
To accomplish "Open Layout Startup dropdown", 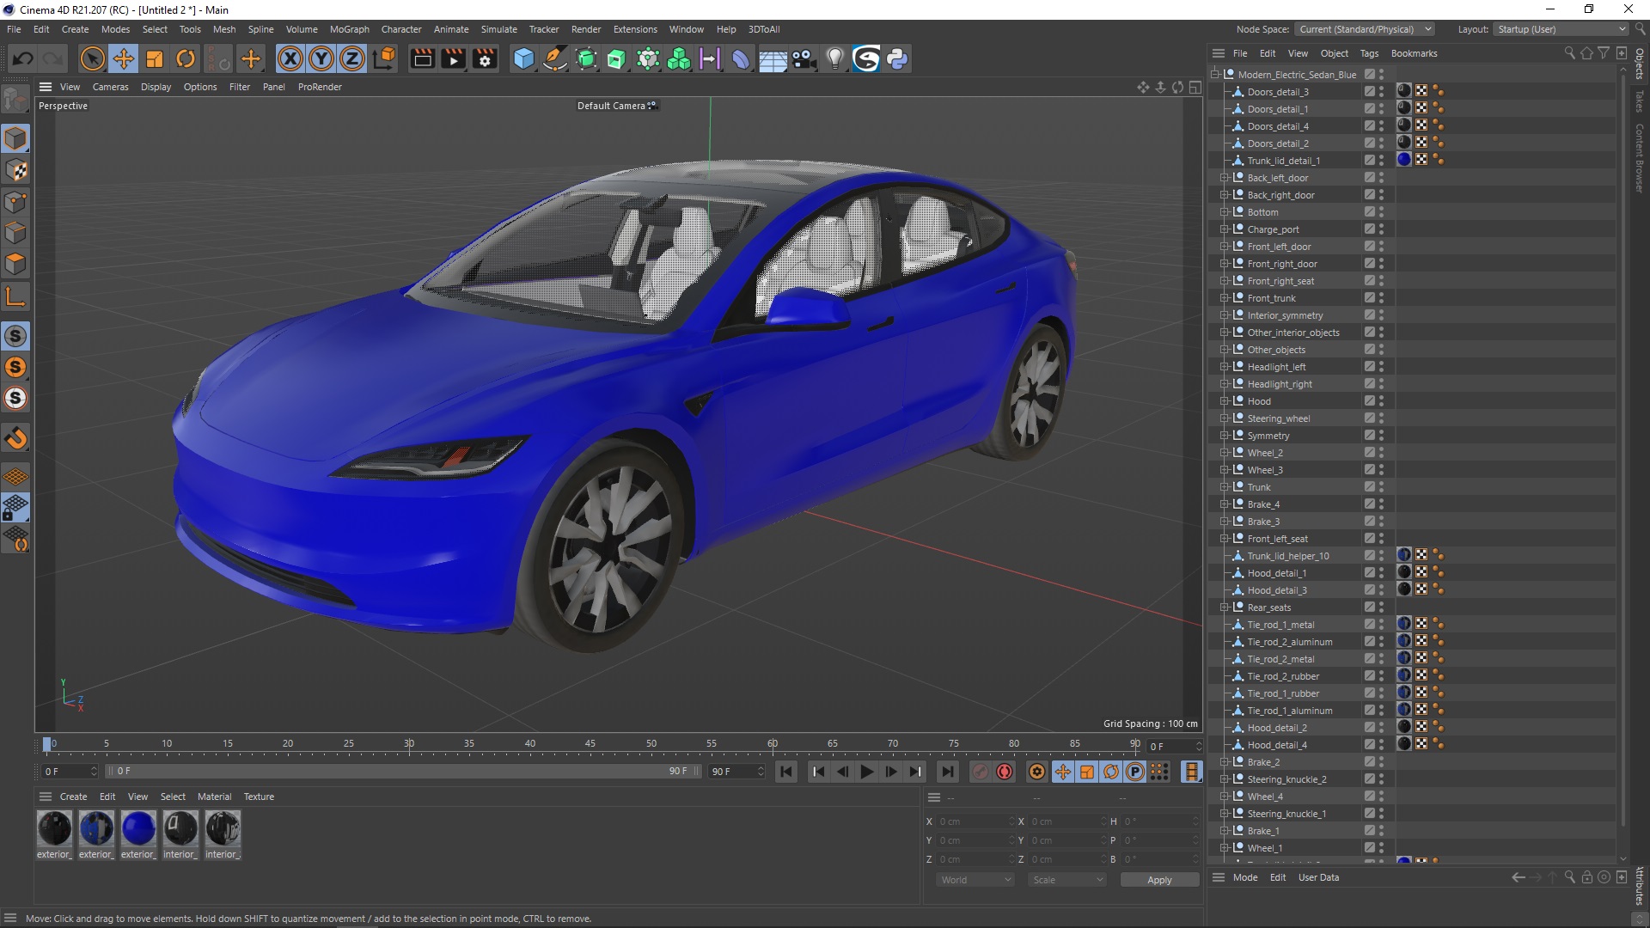I will [x=1560, y=29].
